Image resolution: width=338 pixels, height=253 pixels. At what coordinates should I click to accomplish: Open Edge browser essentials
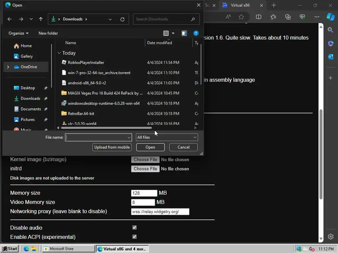tap(302, 17)
